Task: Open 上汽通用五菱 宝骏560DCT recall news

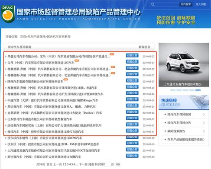Action: 54,150
